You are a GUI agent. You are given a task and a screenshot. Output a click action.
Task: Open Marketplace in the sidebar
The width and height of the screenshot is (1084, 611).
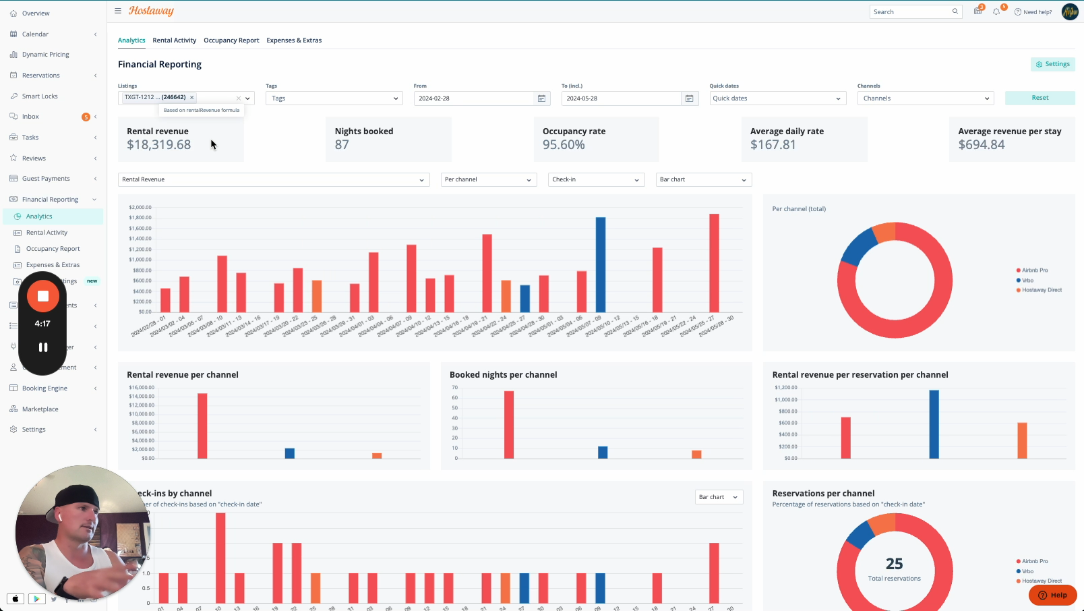pyautogui.click(x=40, y=409)
